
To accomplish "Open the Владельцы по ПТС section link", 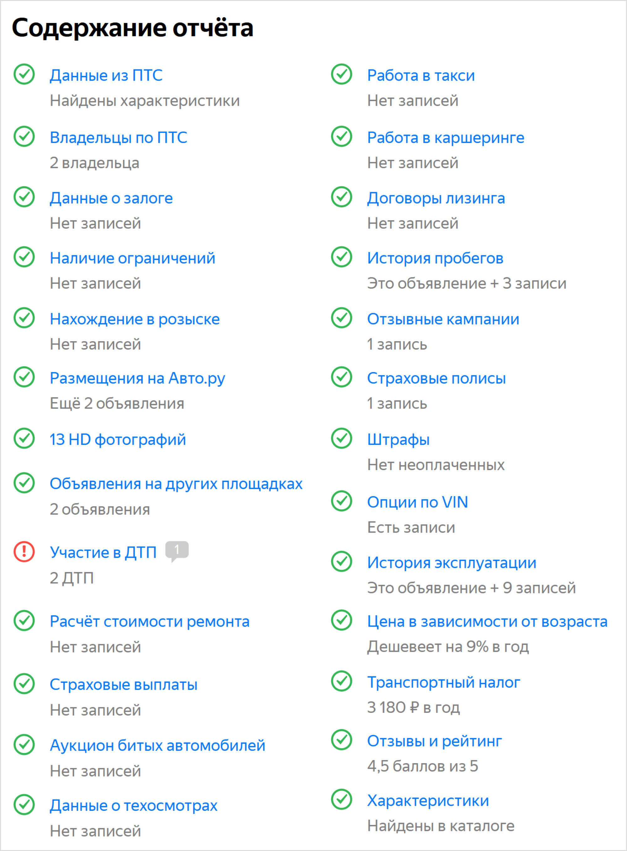I will click(x=119, y=137).
